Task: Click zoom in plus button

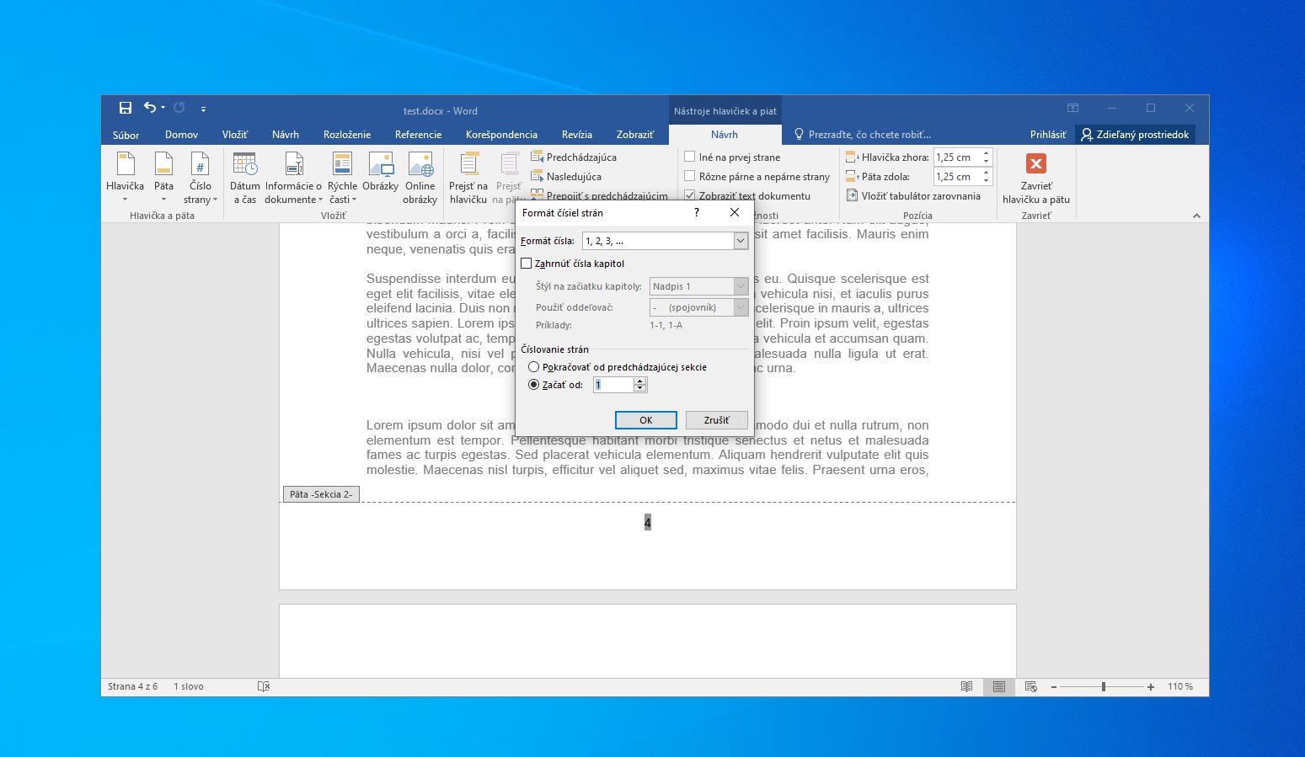Action: [1151, 687]
